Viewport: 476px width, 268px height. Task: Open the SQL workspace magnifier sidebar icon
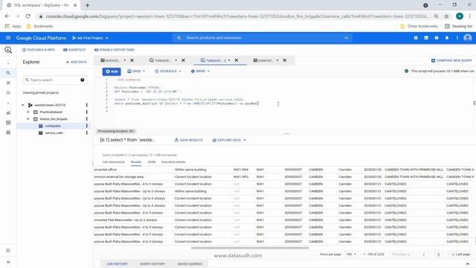(x=8, y=73)
